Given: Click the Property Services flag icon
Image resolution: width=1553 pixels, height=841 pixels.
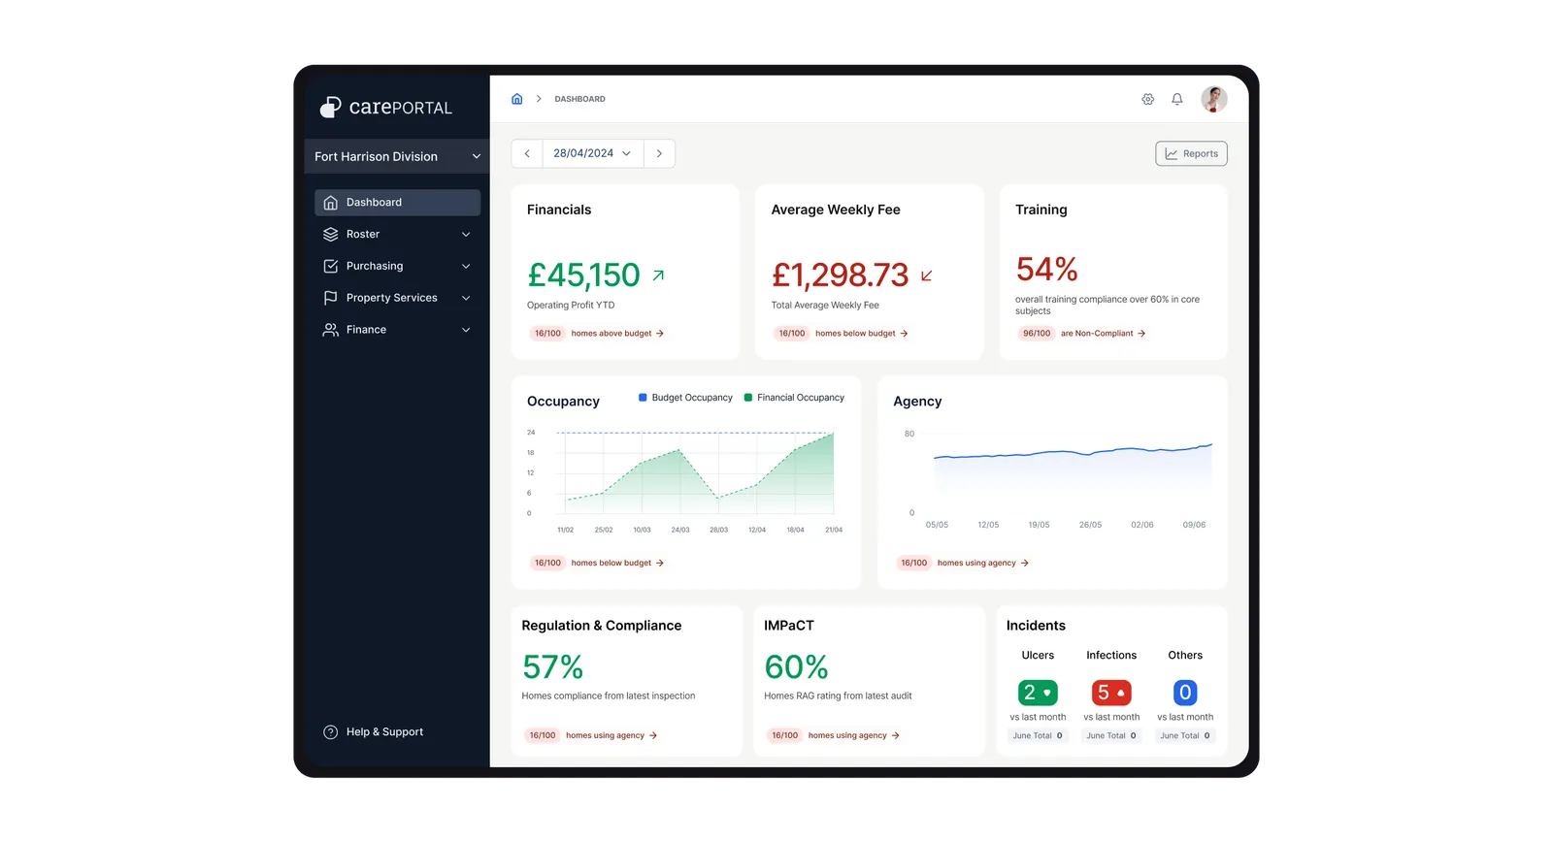Looking at the screenshot, I should click(x=331, y=298).
